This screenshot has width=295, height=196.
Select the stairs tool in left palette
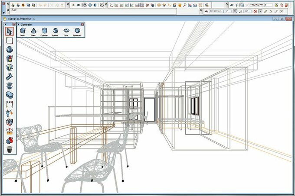click(x=10, y=77)
